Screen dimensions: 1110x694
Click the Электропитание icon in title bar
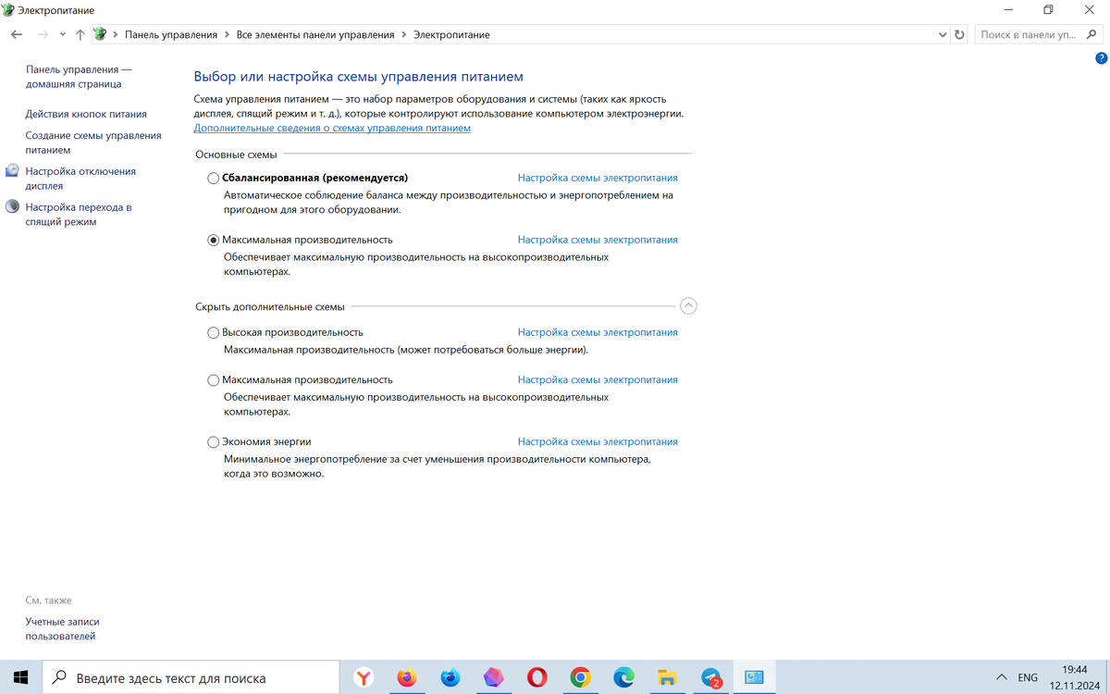click(x=9, y=9)
